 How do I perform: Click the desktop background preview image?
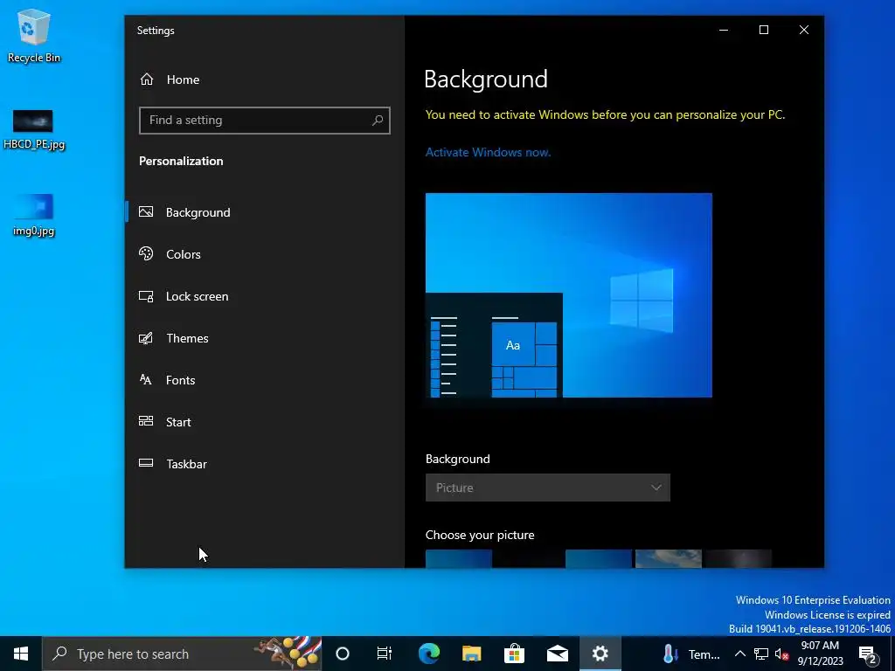coord(568,295)
